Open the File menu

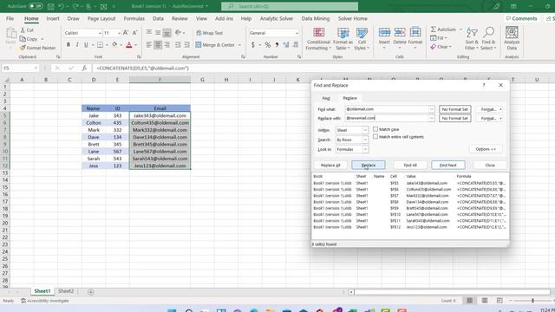coord(10,18)
